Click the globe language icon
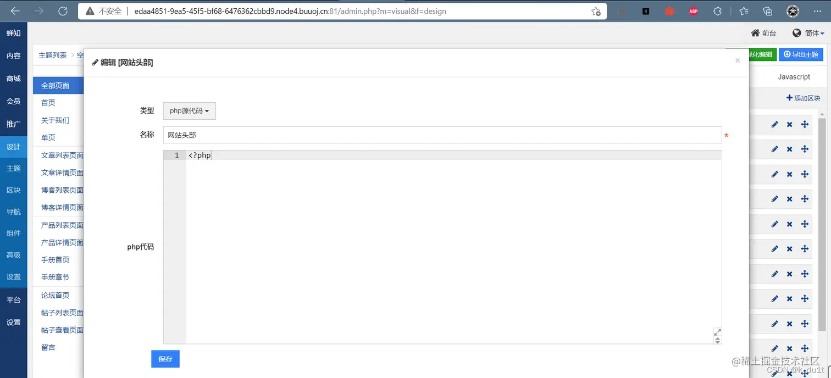This screenshot has height=378, width=831. click(797, 33)
